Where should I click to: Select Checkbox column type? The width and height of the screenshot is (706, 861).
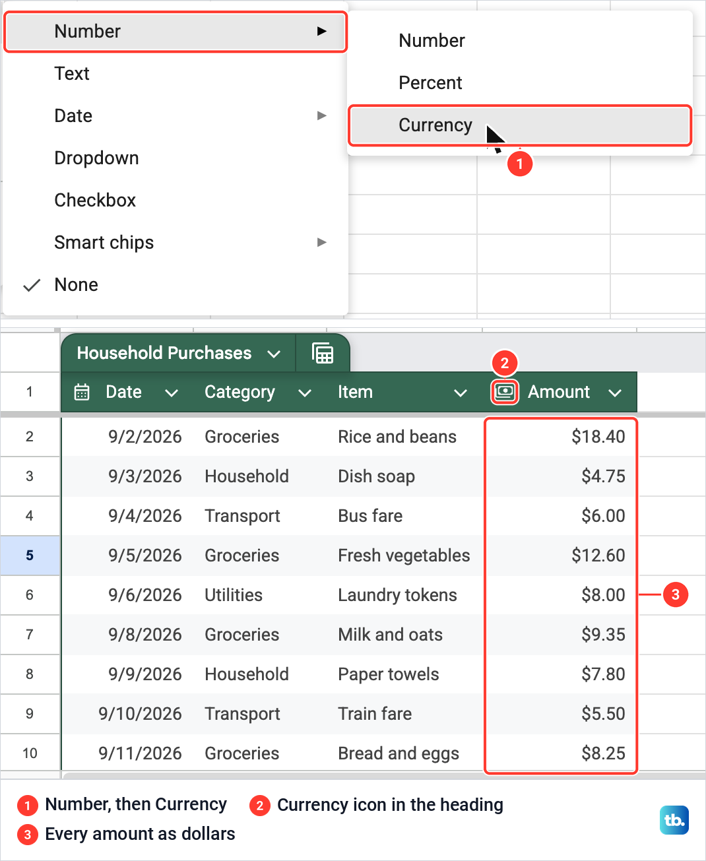pos(176,200)
